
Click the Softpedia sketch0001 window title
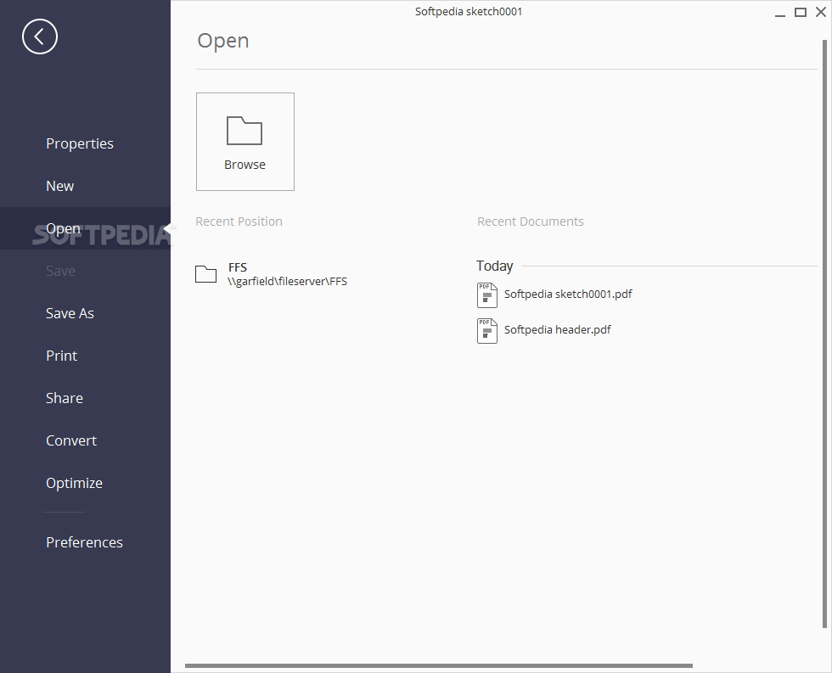coord(469,12)
